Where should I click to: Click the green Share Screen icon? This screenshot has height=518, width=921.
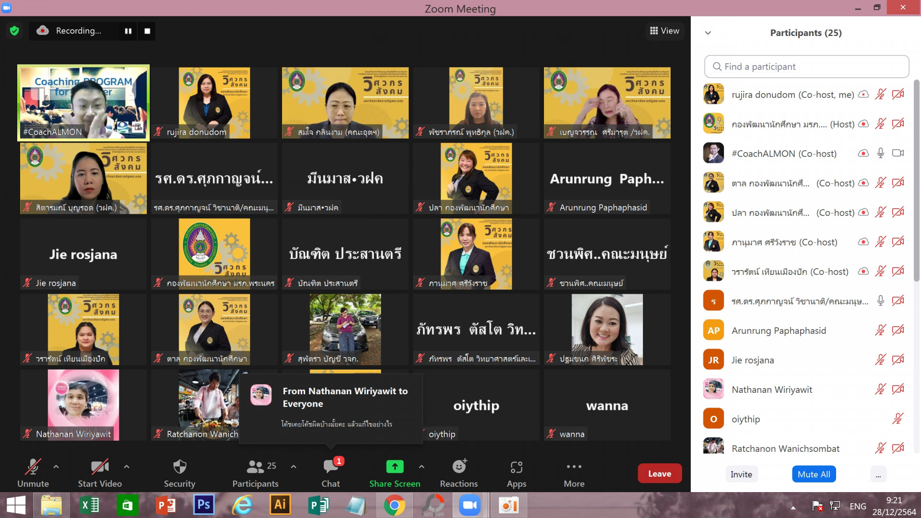(394, 467)
